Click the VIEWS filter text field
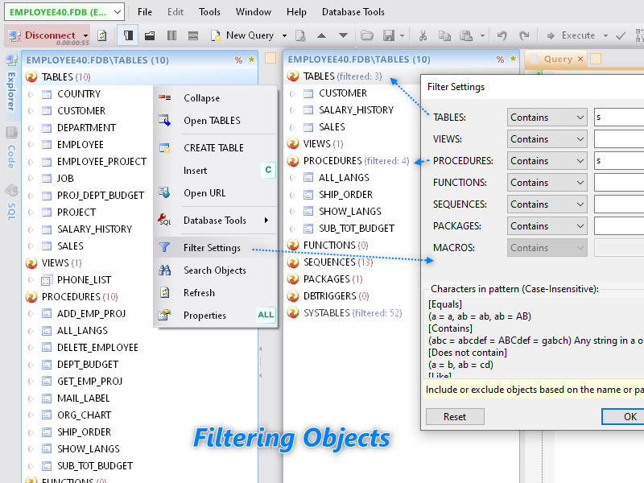Viewport: 644px width, 483px height. tap(619, 138)
